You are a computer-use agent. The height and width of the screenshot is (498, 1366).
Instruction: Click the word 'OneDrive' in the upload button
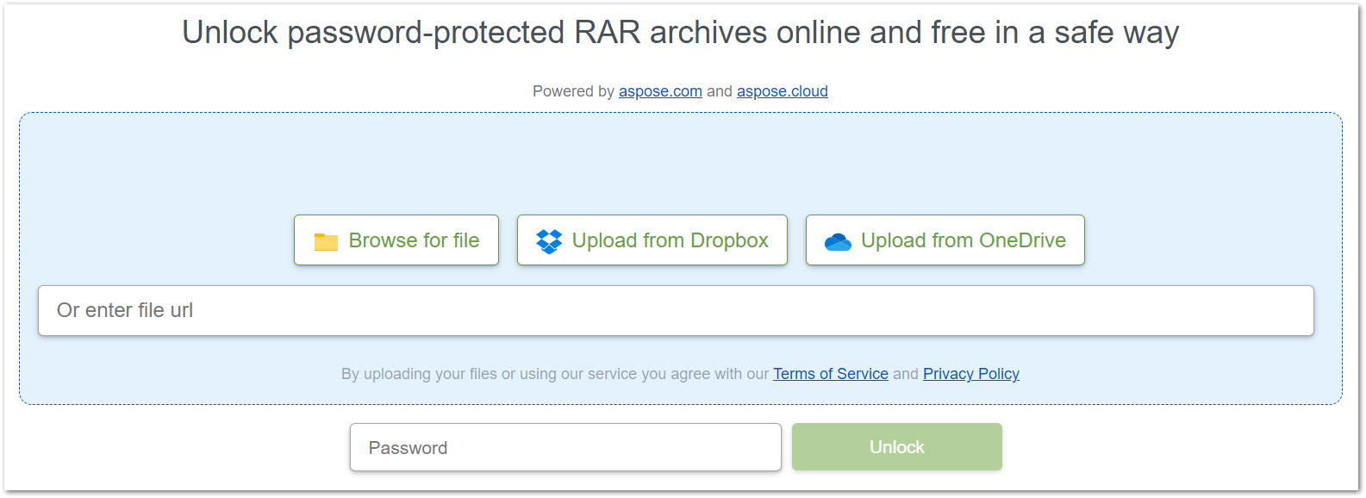(x=1022, y=240)
